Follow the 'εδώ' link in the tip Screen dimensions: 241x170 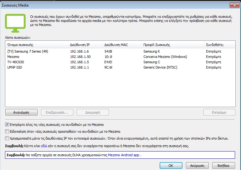click(44, 146)
